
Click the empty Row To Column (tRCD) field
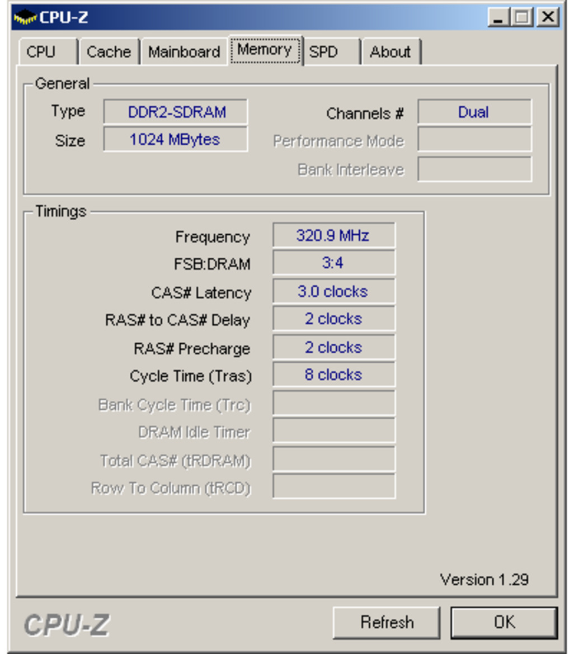[x=333, y=486]
